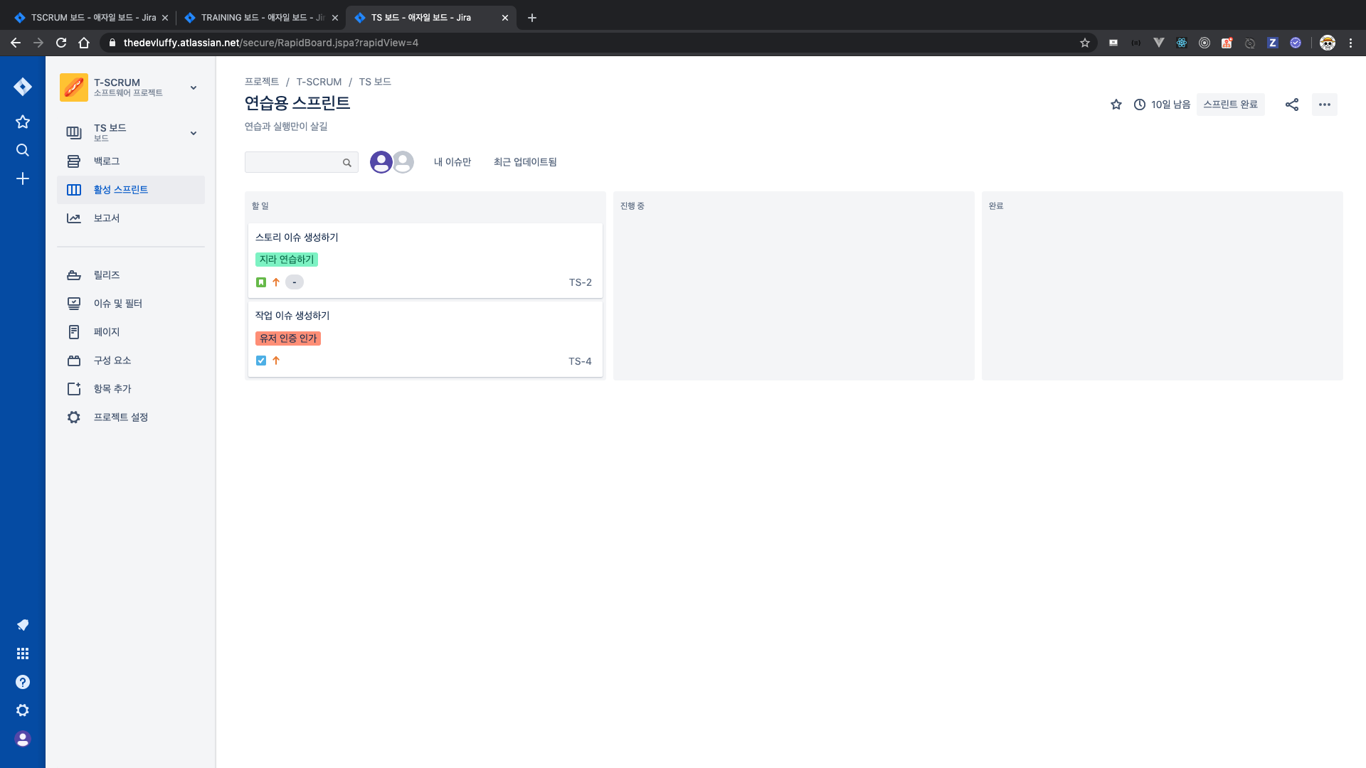This screenshot has height=768, width=1366.
Task: Click the create plus icon in sidebar
Action: click(x=23, y=178)
